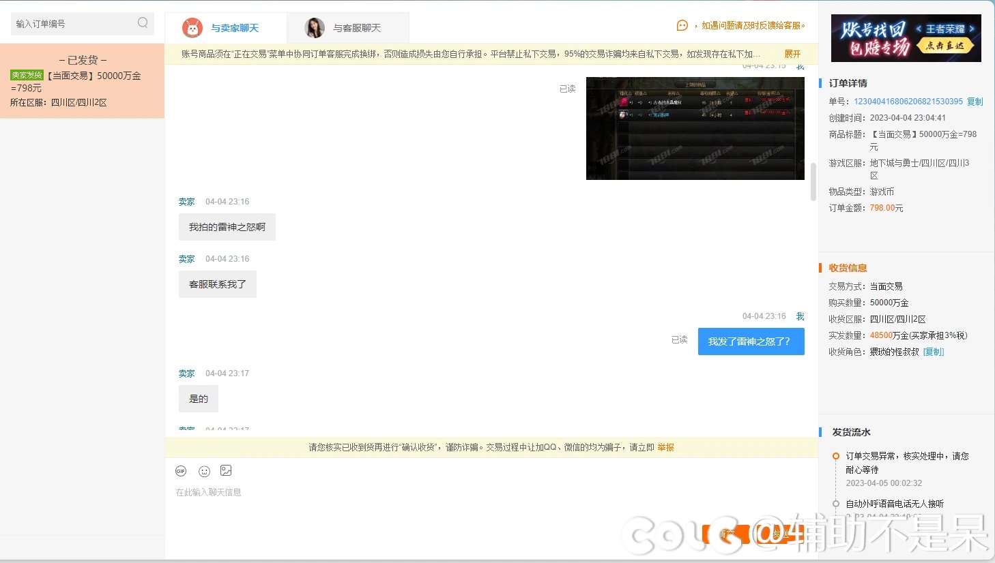This screenshot has height=563, width=995.
Task: Select the 已发货 order card in sidebar
Action: pos(82,81)
